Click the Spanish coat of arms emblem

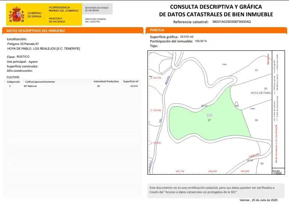pos(17,14)
